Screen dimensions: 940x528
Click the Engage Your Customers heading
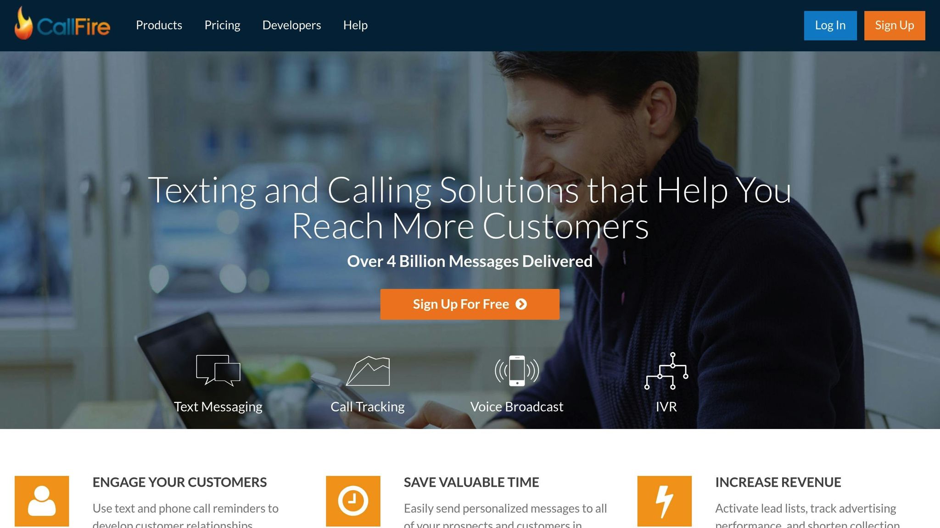coord(179,482)
